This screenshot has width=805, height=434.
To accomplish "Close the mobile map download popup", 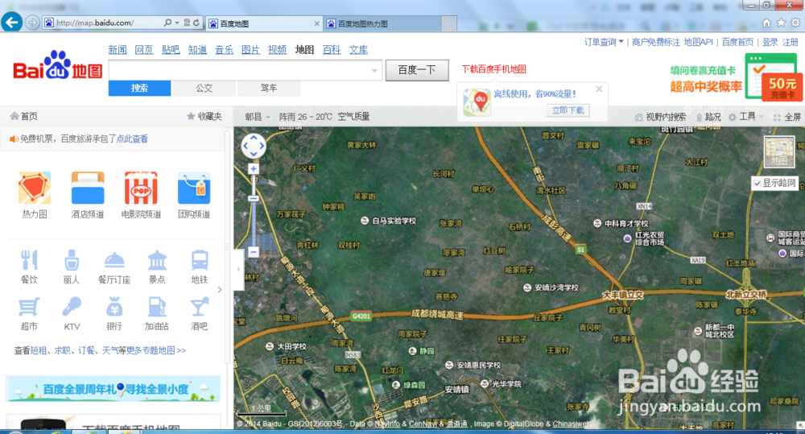I will point(599,89).
